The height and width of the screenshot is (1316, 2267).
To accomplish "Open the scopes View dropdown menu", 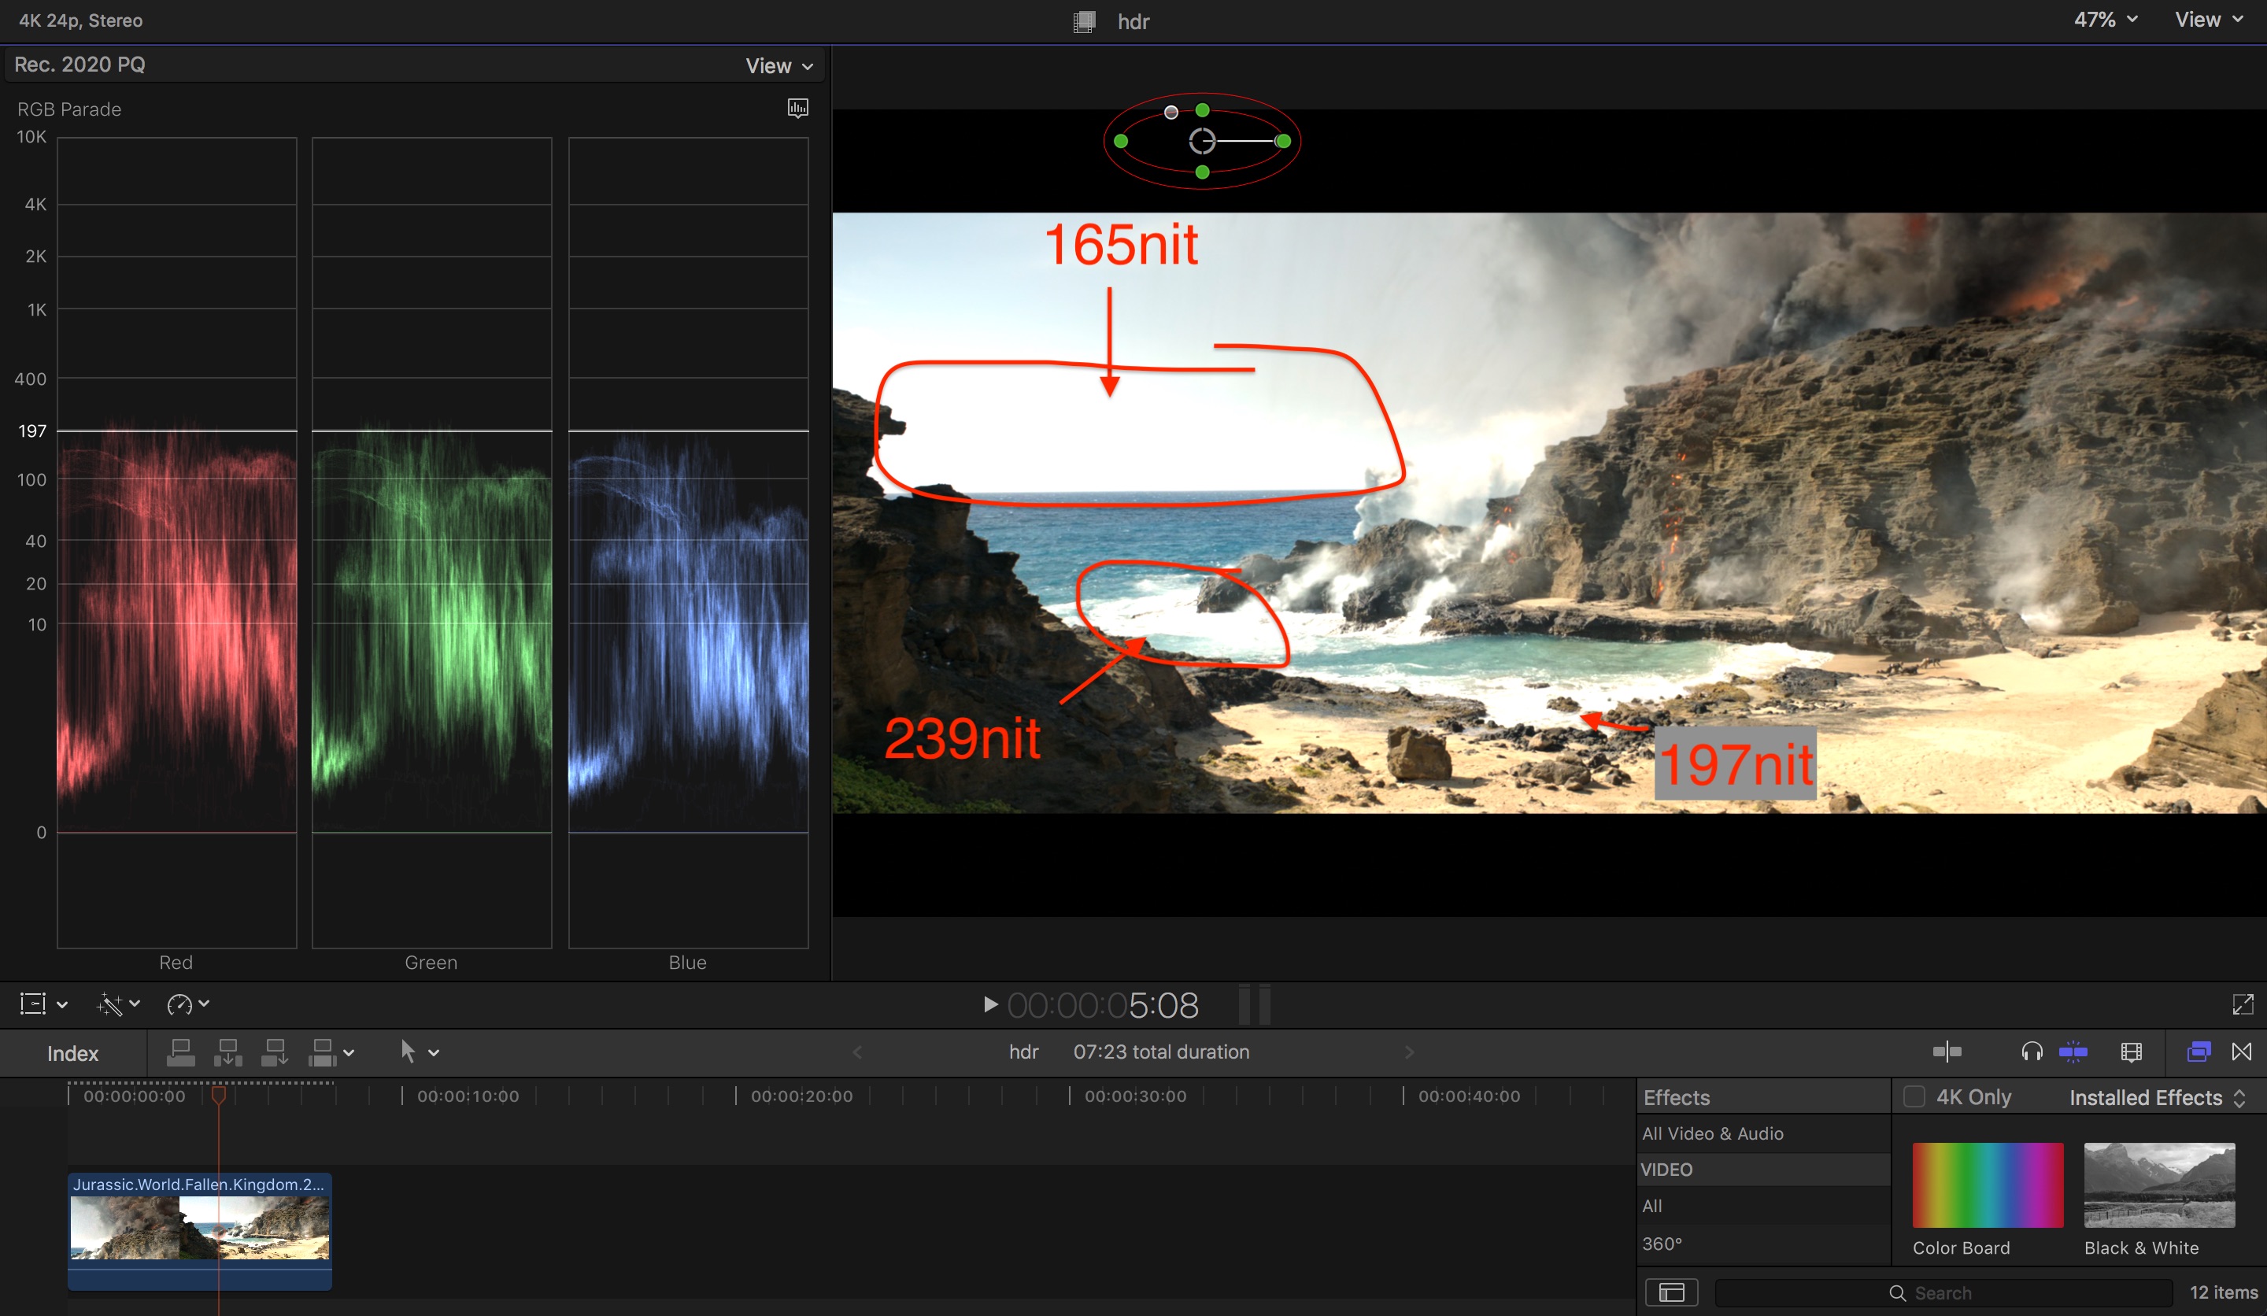I will (778, 65).
